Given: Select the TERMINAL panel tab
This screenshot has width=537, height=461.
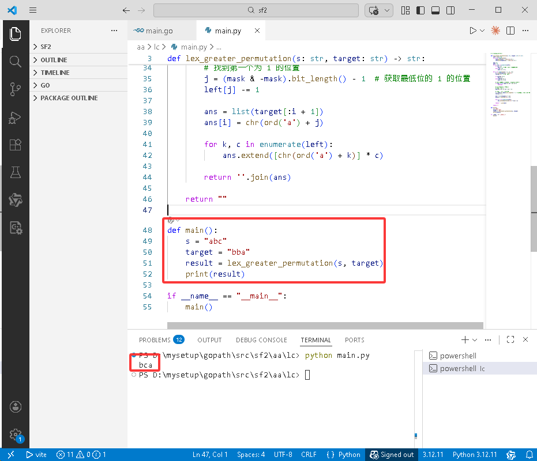Looking at the screenshot, I should [316, 340].
